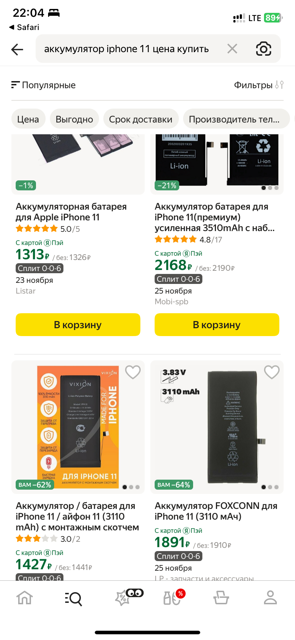
Task: Toggle the Выгодно filter chip
Action: (x=74, y=119)
